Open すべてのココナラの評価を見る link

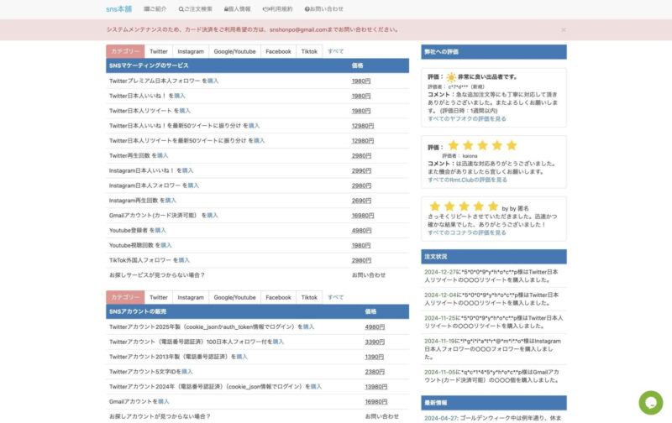[467, 233]
